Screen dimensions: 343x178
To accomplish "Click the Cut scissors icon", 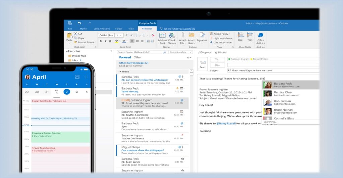I will [76, 34].
